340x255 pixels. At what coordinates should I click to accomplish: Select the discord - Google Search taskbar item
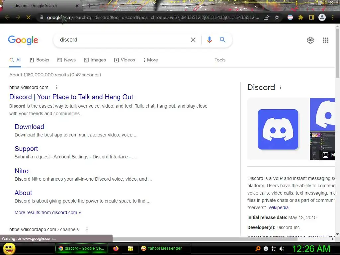[x=82, y=248]
